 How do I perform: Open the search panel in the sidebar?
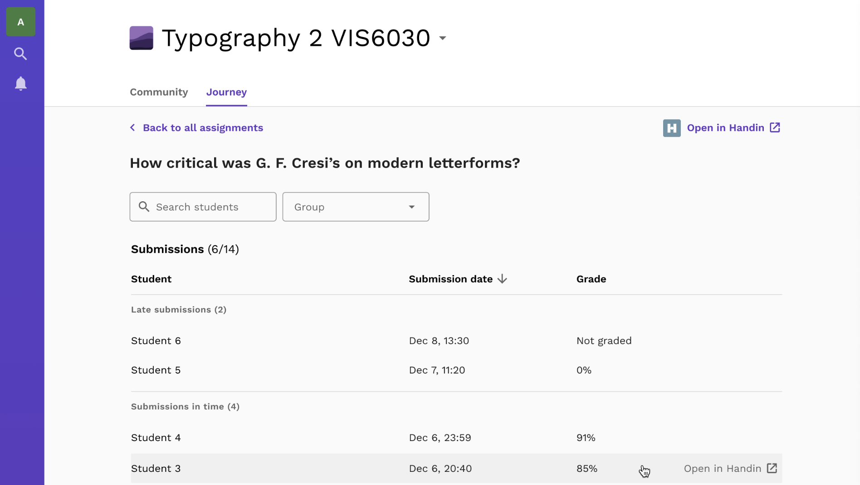[x=20, y=53]
